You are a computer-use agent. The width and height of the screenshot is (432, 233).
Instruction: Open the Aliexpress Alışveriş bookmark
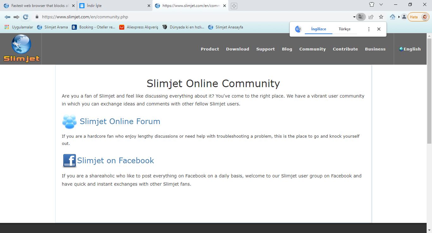(139, 27)
